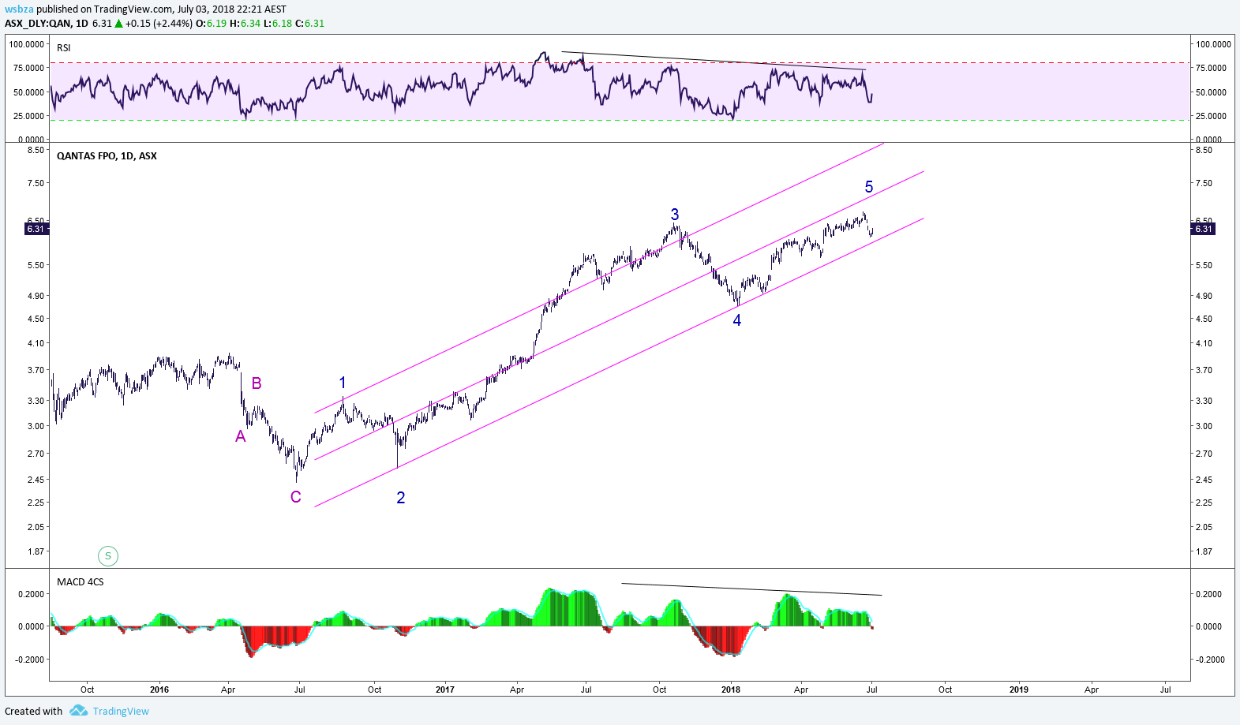Click the 0.2000 MACD level on right axis
This screenshot has width=1240, height=725.
(x=1208, y=594)
